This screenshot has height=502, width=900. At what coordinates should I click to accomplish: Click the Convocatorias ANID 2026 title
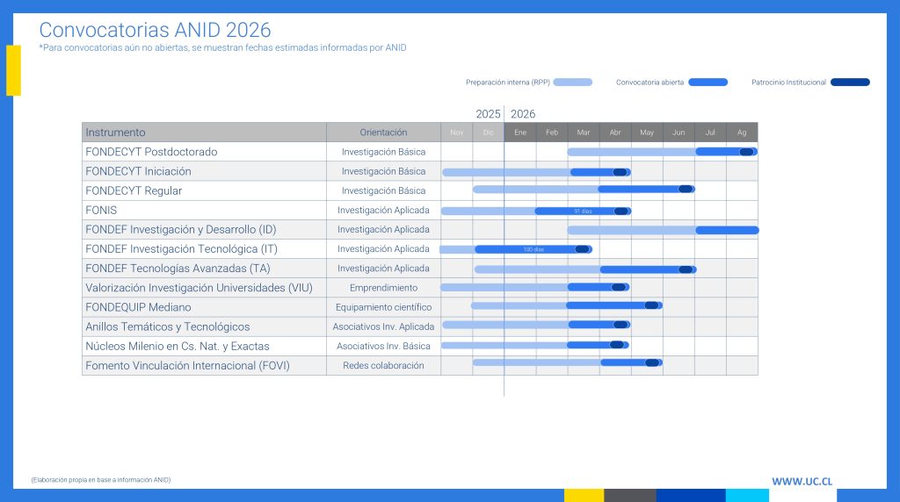coord(155,31)
